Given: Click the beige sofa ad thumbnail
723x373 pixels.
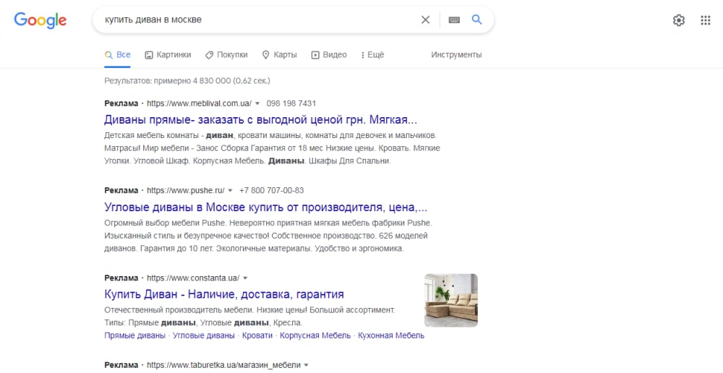Looking at the screenshot, I should coord(451,300).
